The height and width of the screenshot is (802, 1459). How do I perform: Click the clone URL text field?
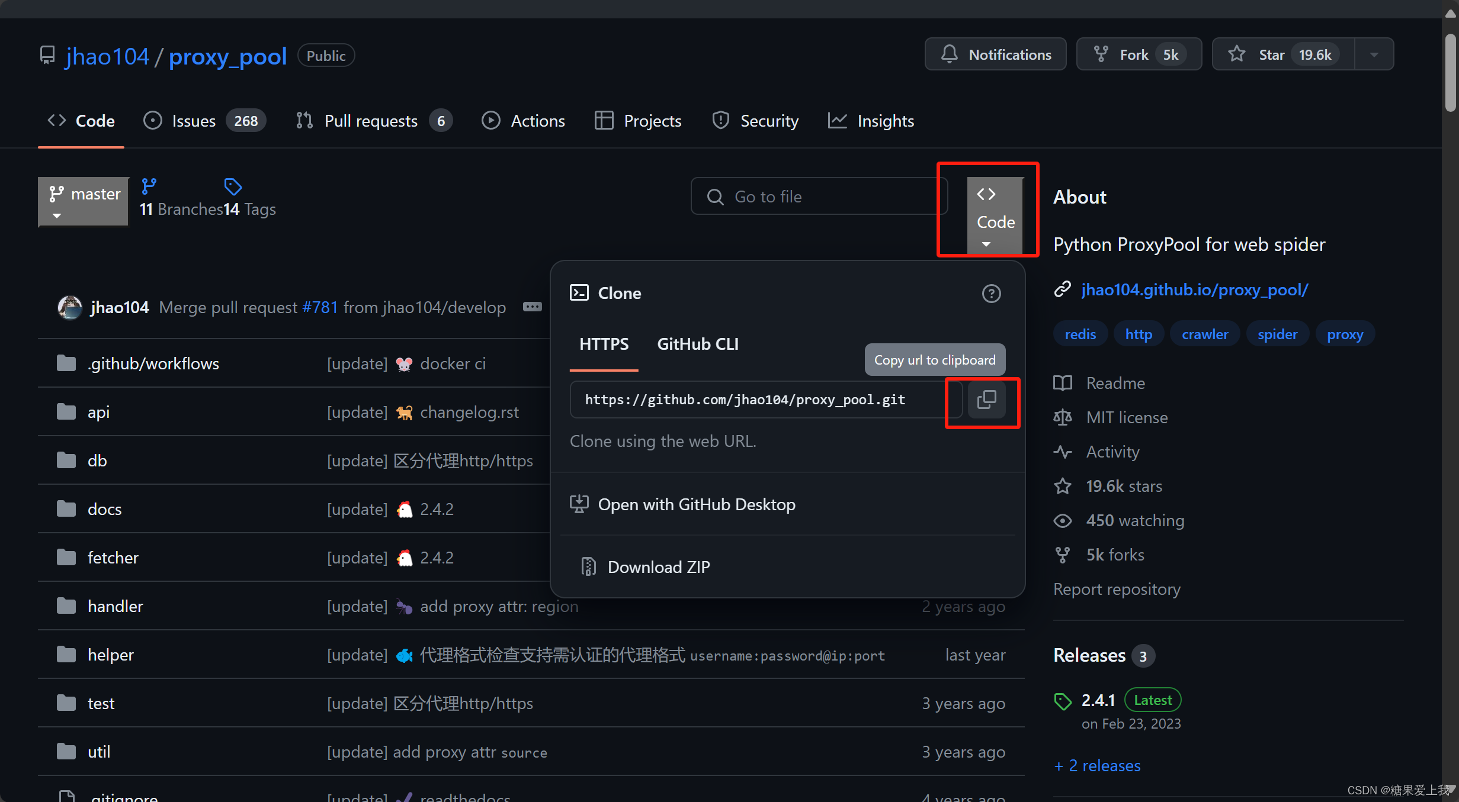click(766, 400)
